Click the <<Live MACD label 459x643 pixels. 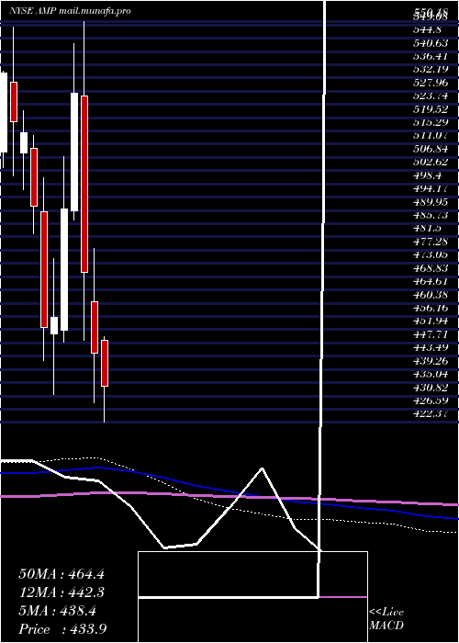click(386, 619)
